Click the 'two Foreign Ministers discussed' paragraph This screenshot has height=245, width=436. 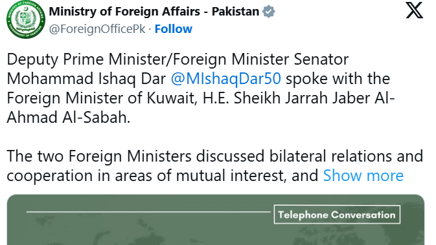(215, 166)
